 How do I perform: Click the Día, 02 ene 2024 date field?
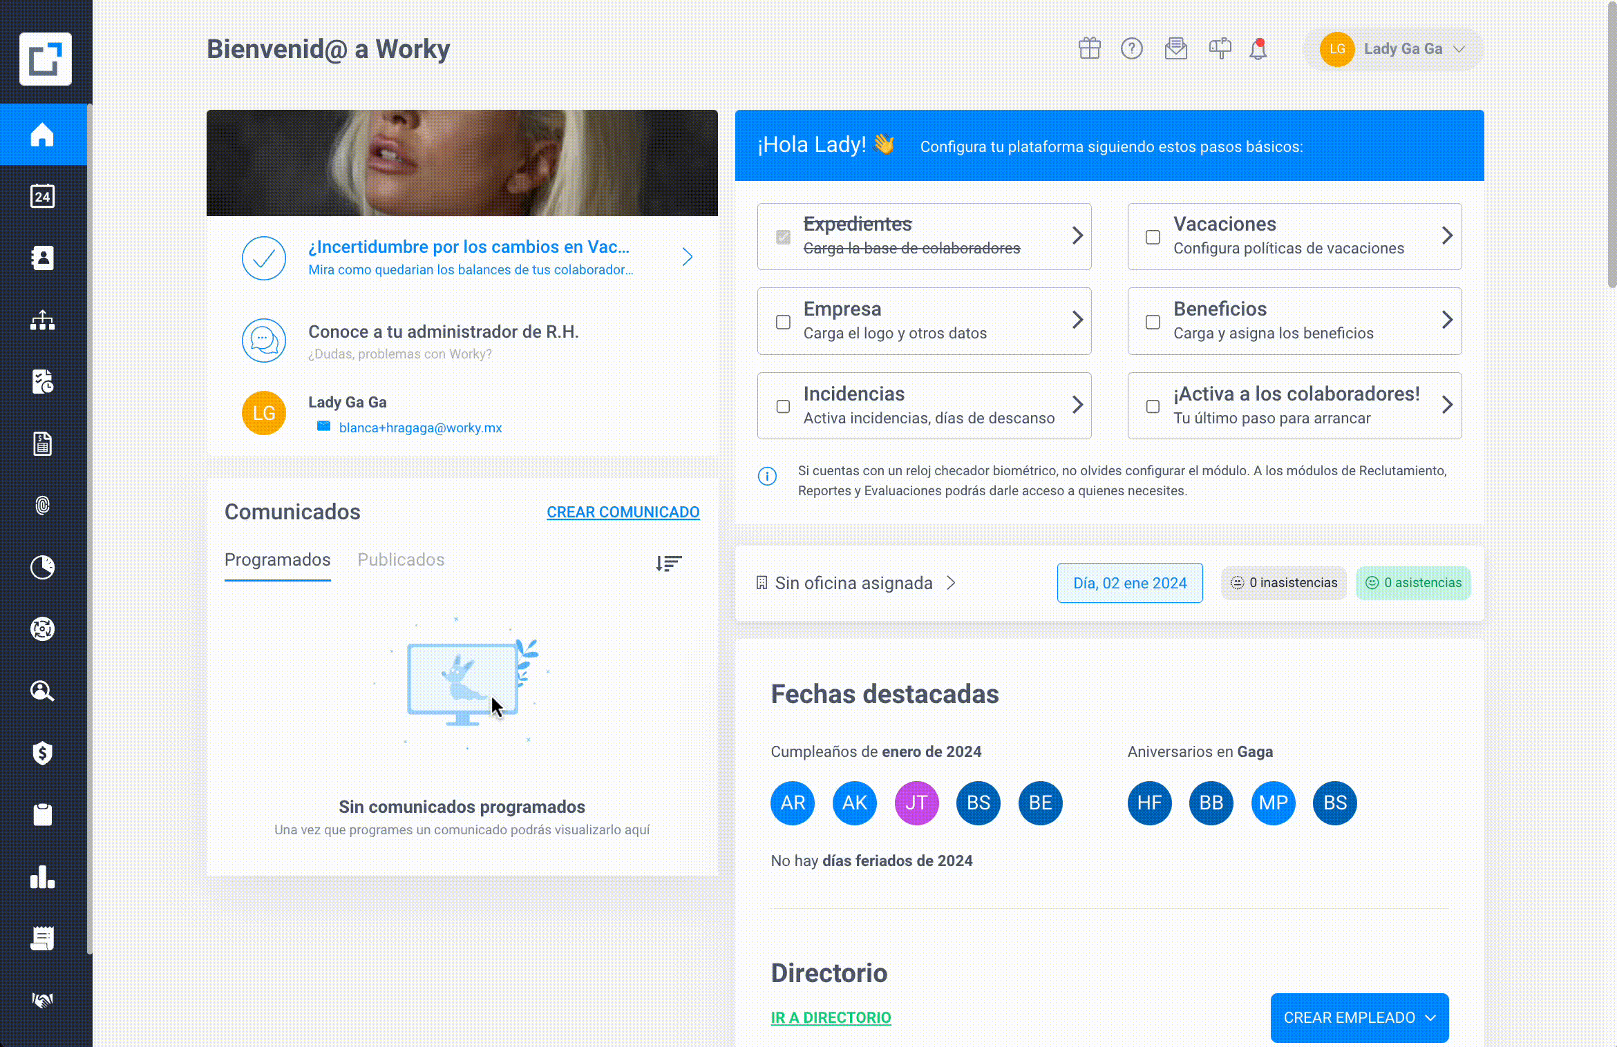coord(1130,583)
